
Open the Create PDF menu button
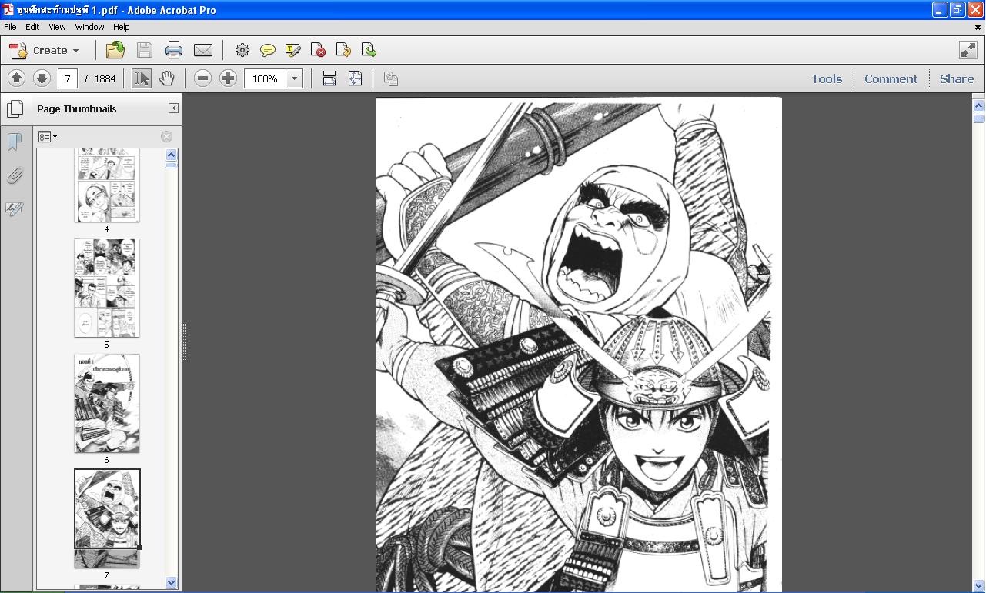pos(44,50)
